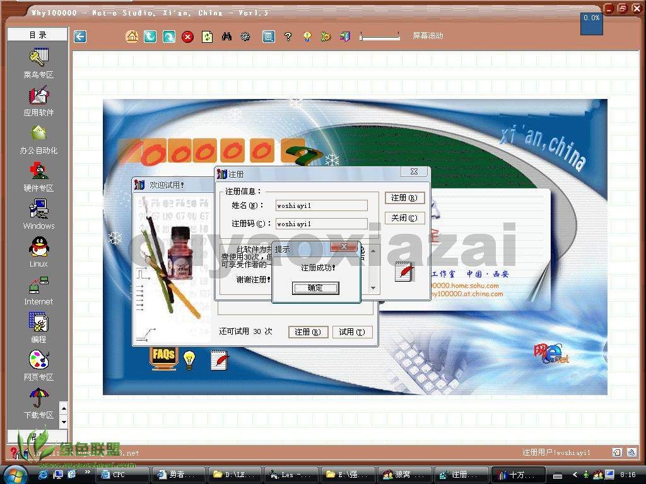Click the green refresh page icon
Viewport: 646px width, 484px height.
pos(207,37)
